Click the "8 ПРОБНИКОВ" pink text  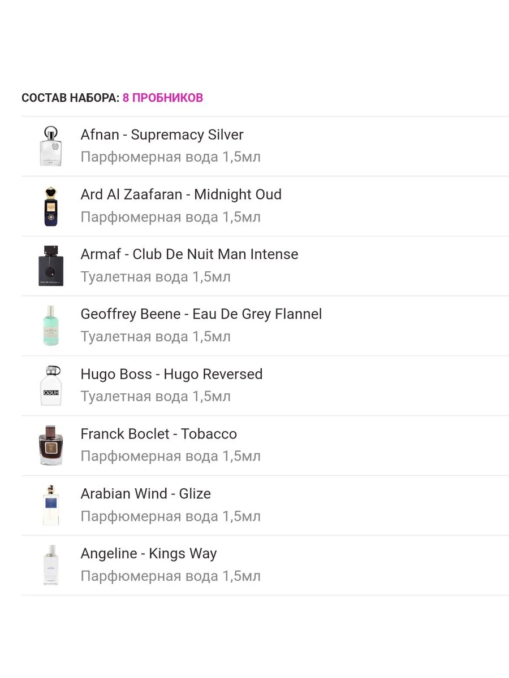click(x=163, y=98)
